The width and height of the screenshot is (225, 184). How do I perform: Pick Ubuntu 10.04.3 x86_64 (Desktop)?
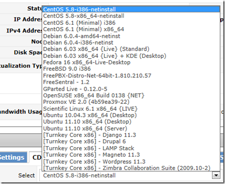131,115
